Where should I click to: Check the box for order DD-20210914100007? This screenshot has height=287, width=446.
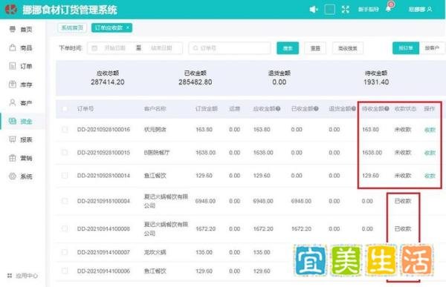(65, 252)
